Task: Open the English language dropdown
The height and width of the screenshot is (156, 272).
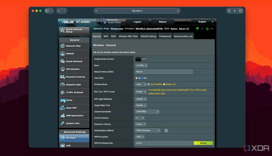Action: tap(203, 22)
